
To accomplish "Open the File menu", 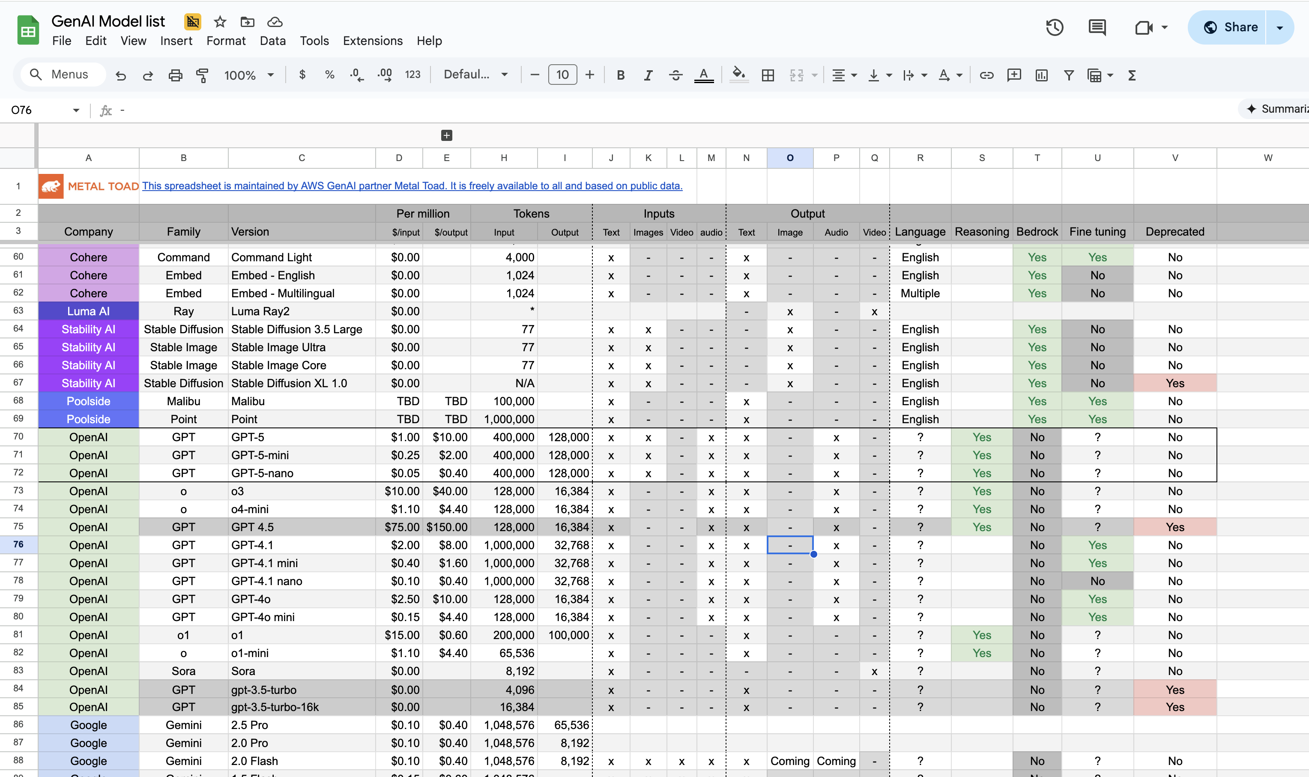I will 62,41.
